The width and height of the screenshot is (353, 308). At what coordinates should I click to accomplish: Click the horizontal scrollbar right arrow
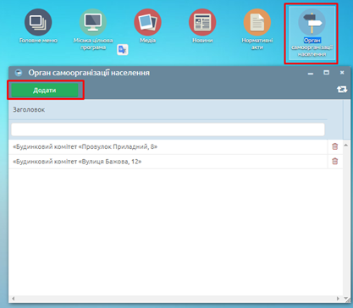(338, 299)
